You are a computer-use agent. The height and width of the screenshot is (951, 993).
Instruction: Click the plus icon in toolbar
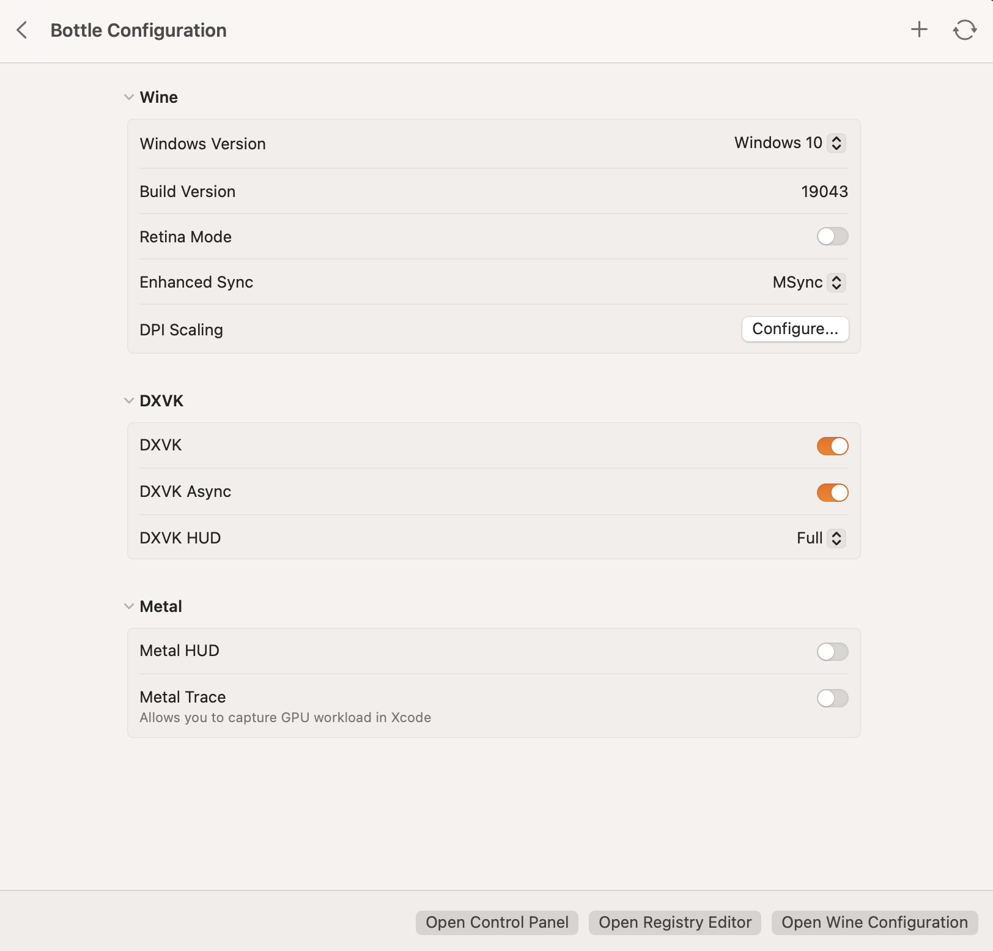919,29
